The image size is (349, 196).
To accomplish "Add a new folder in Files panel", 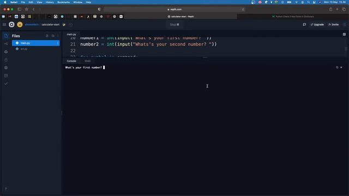I will point(53,36).
